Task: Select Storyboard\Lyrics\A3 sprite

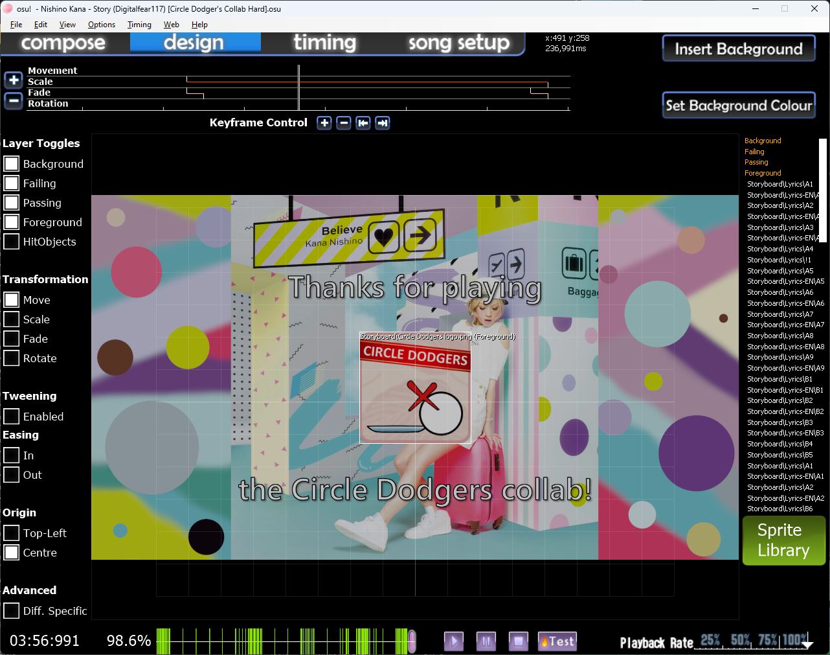Action: click(780, 227)
